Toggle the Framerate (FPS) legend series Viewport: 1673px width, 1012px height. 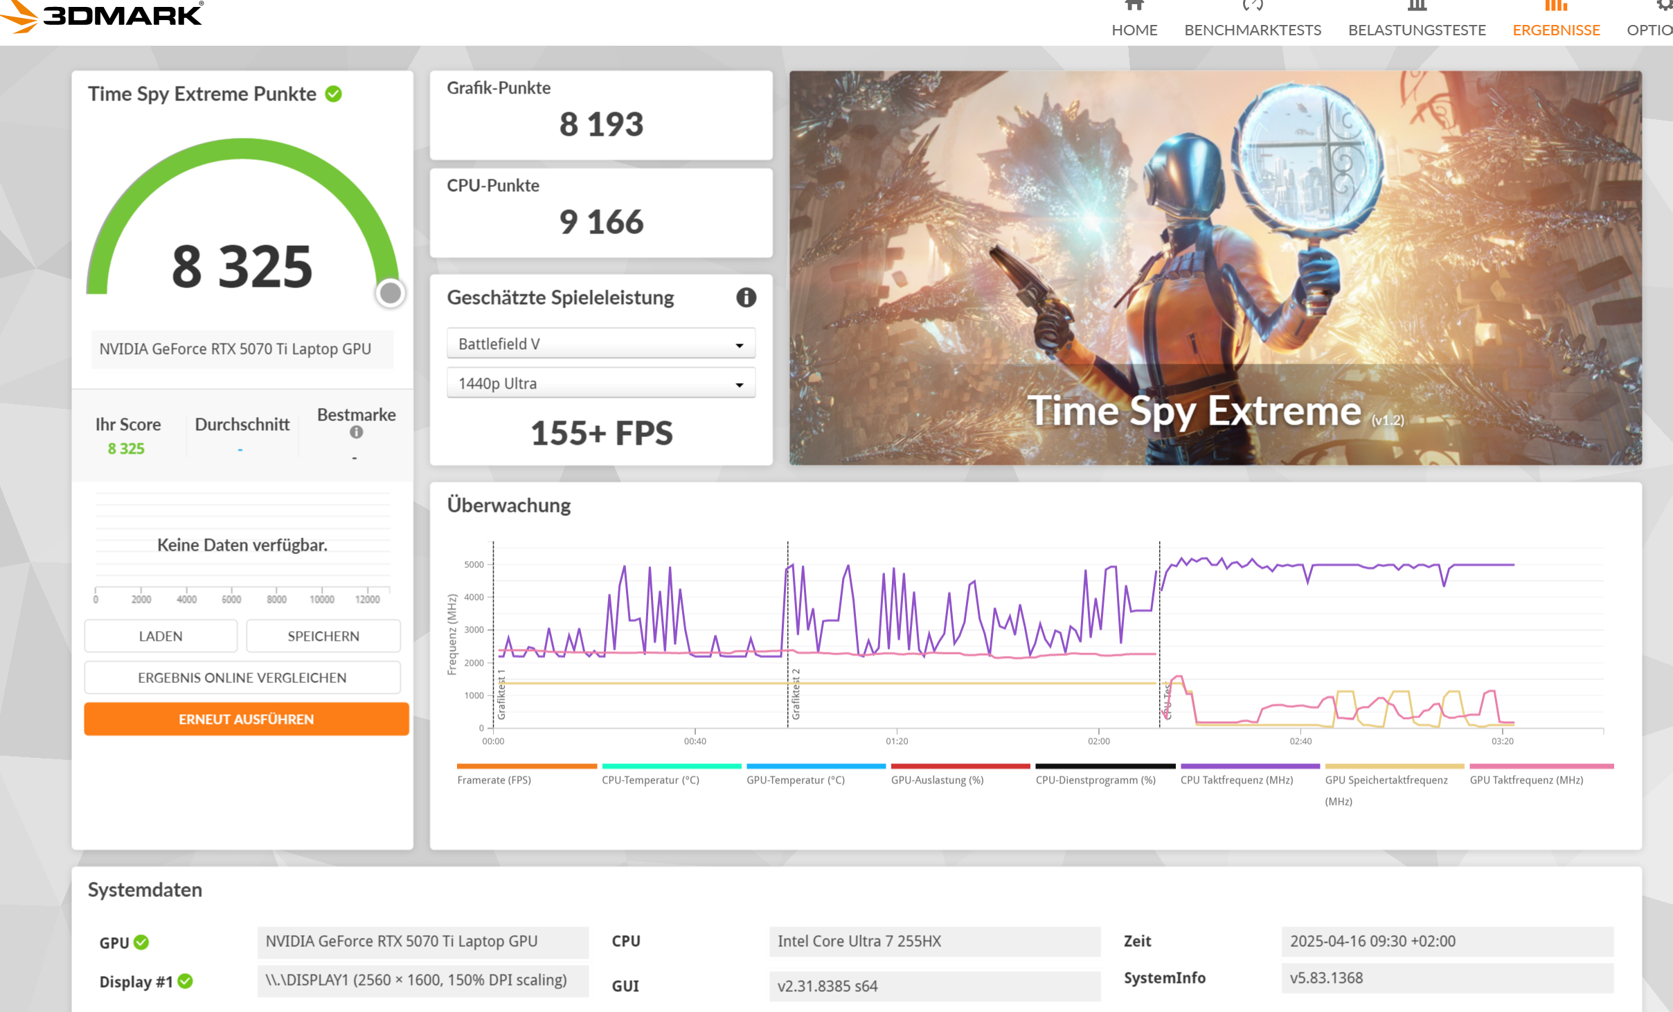point(494,779)
